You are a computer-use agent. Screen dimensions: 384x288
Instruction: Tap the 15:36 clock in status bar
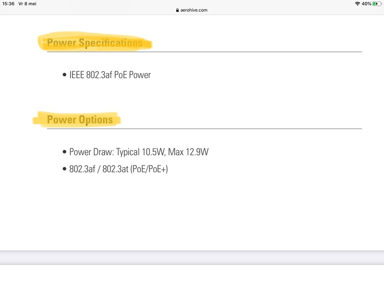point(8,4)
